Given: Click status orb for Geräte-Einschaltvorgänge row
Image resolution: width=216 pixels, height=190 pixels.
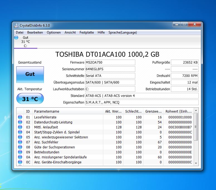Looking at the screenshot, I should pos(20,162).
